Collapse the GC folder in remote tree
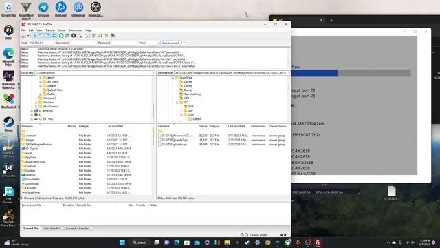Viewport: 440px width, 248px height. [177, 103]
